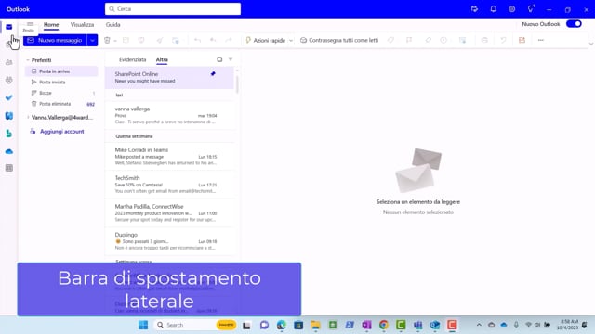Open File Explorer from the taskbar
Screen dimensions: 595x334
(x=316, y=325)
